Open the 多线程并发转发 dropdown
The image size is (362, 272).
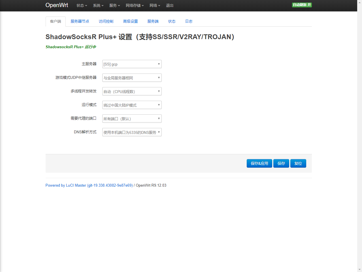pyautogui.click(x=132, y=91)
